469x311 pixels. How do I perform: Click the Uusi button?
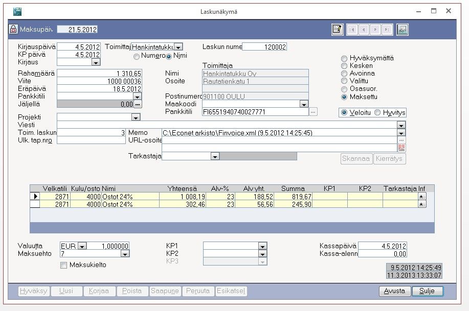[66, 291]
